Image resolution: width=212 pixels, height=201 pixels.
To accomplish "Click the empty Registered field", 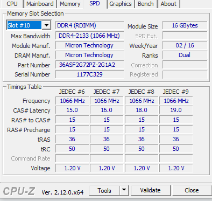I will tap(185, 74).
